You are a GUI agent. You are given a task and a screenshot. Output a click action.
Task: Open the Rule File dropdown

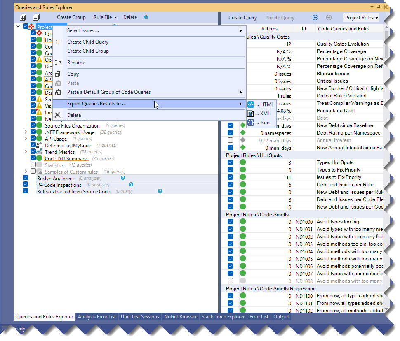point(105,17)
